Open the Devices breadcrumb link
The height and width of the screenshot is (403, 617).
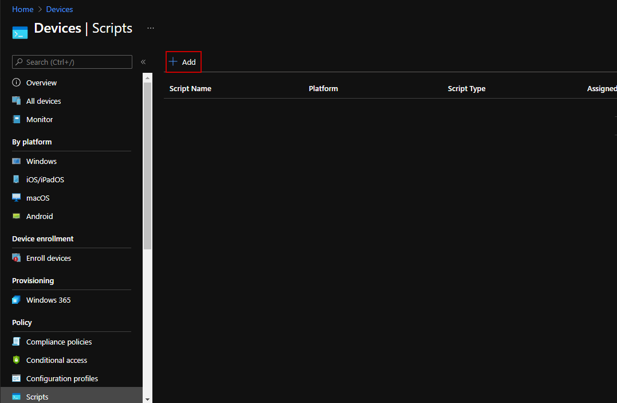pyautogui.click(x=59, y=9)
